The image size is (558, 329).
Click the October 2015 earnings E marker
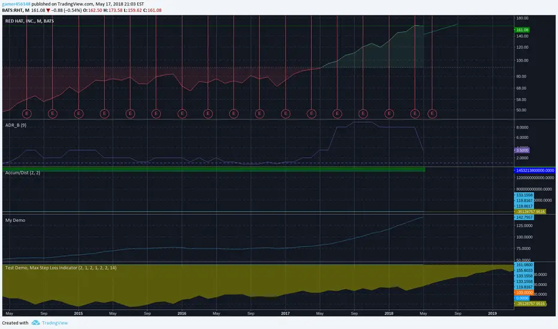point(156,114)
